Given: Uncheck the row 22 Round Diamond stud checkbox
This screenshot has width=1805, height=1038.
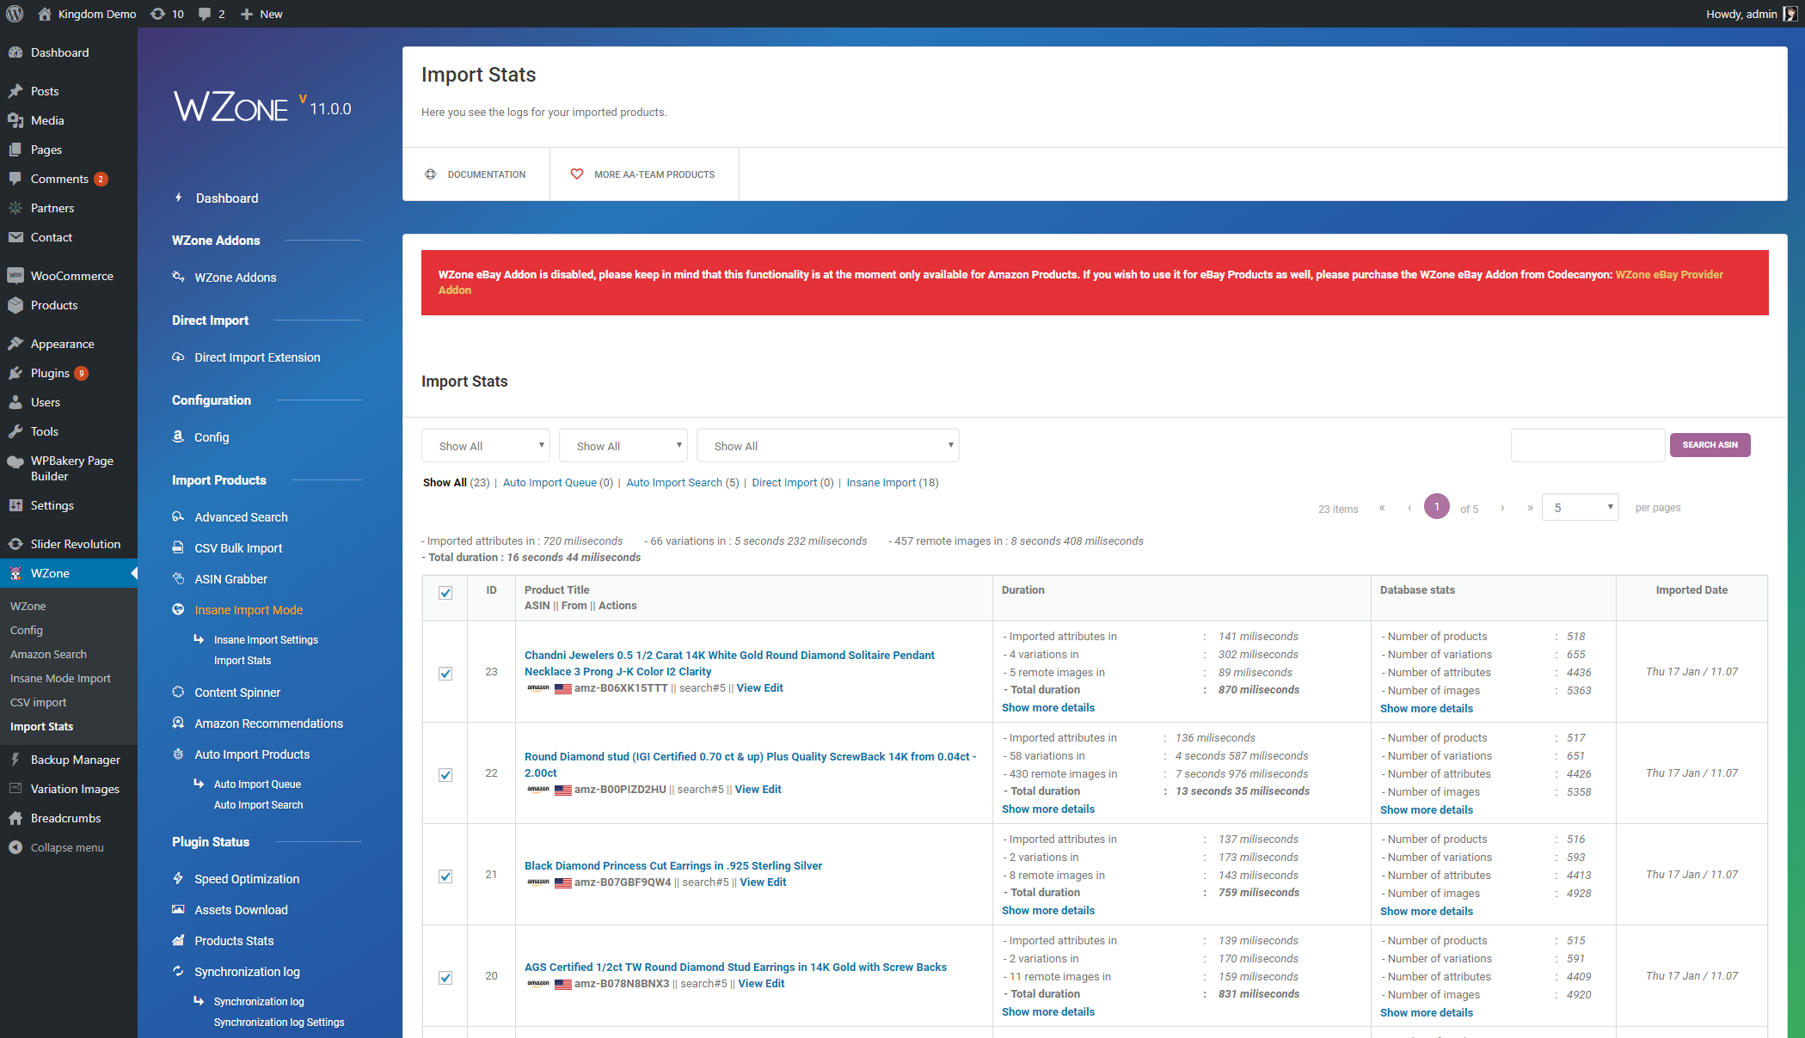Looking at the screenshot, I should [445, 775].
